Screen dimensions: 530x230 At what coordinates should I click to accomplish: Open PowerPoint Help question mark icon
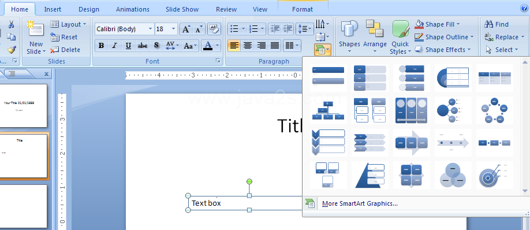524,9
